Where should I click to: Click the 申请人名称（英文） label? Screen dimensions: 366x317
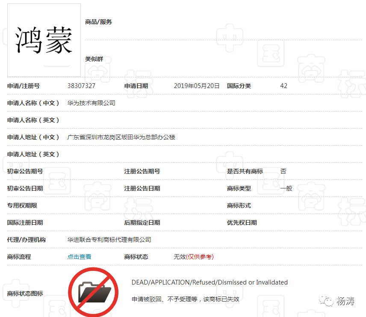[33, 120]
